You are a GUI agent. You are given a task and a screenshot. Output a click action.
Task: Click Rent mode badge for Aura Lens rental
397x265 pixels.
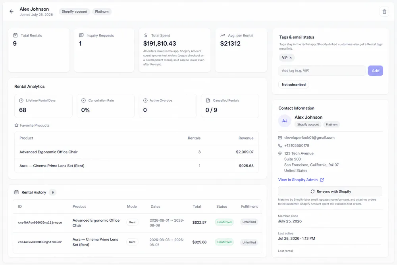tap(133, 242)
